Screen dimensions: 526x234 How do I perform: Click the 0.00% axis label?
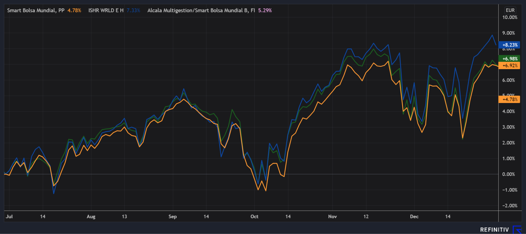509,174
